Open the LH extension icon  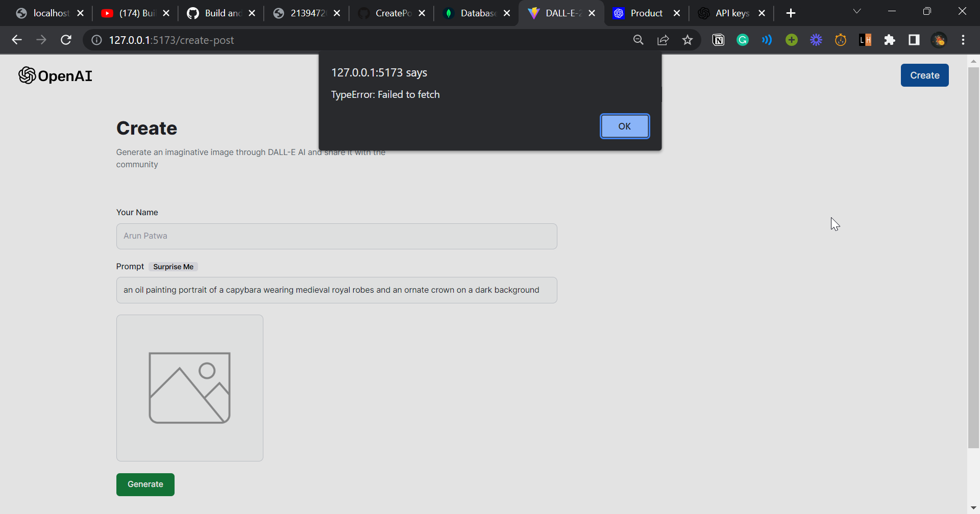866,40
